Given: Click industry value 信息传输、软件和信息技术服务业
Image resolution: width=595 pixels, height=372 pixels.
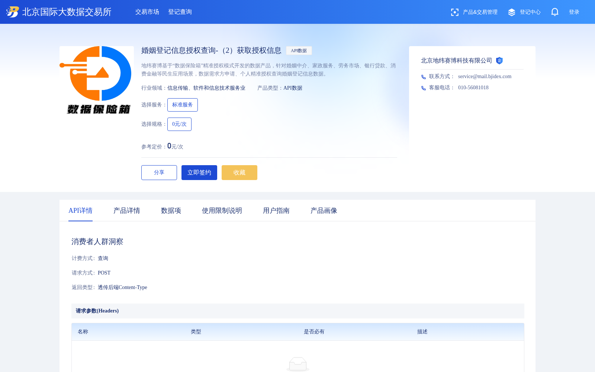Looking at the screenshot, I should click(206, 88).
